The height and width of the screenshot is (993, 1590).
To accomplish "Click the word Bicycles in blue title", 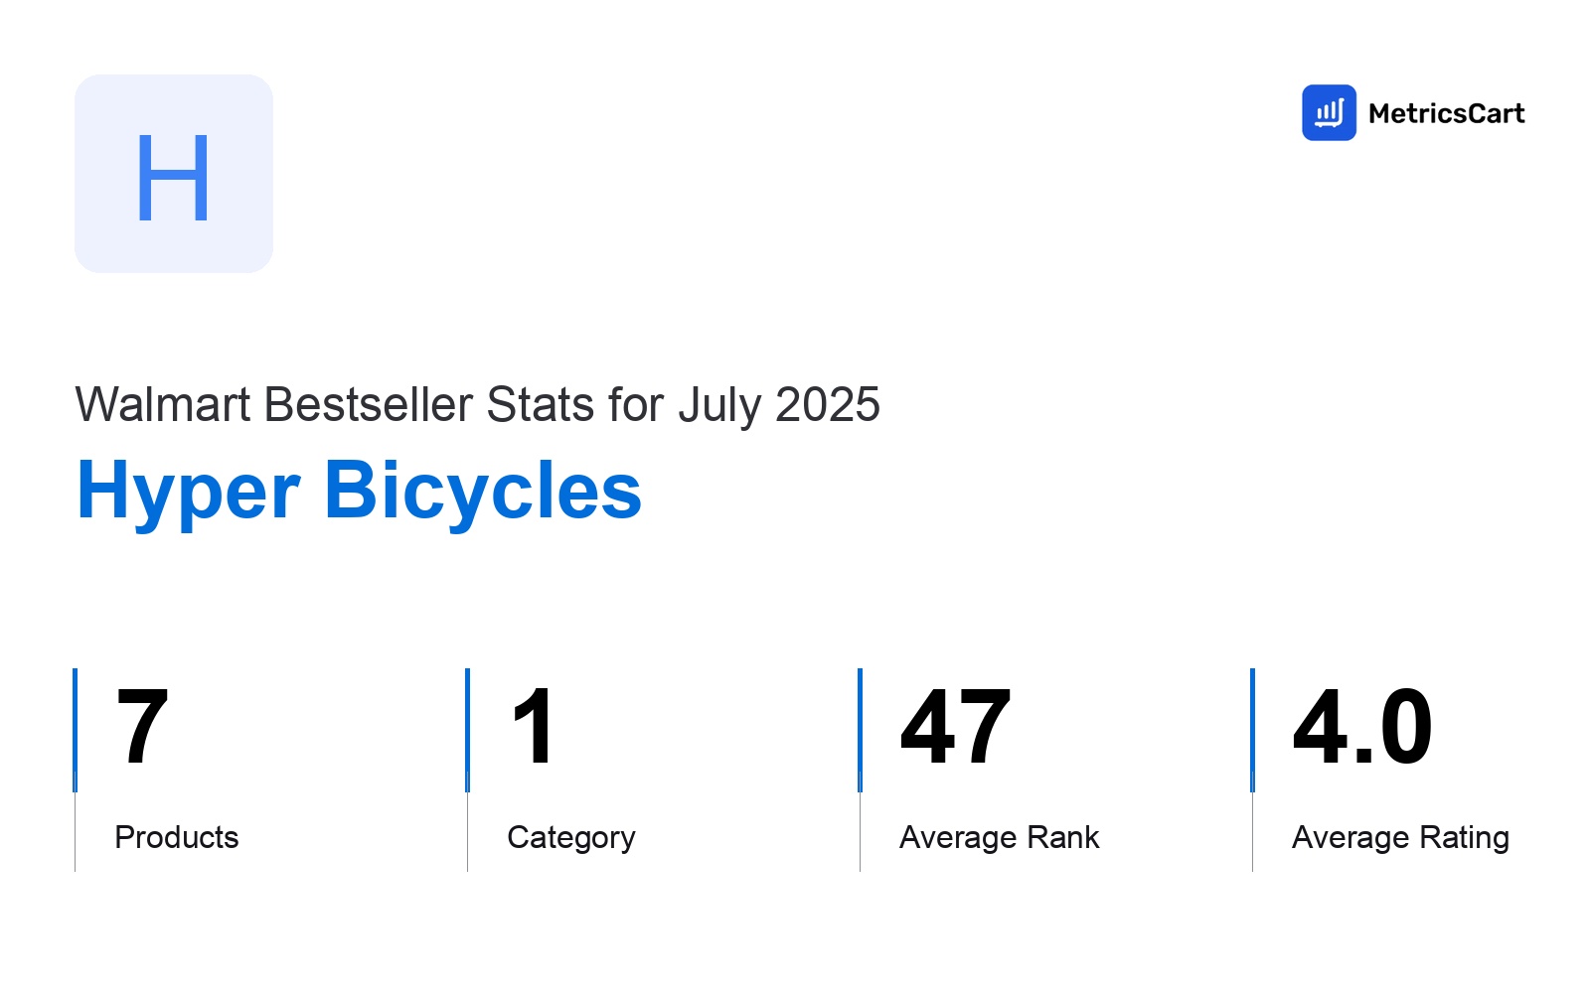I will point(483,490).
